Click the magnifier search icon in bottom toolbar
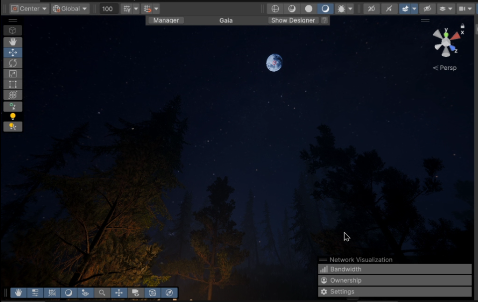The height and width of the screenshot is (302, 478). pyautogui.click(x=102, y=293)
